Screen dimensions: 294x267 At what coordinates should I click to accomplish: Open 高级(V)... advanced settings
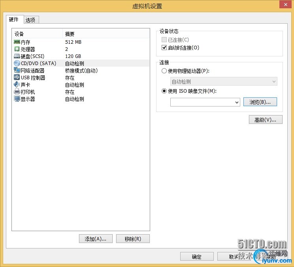click(266, 120)
